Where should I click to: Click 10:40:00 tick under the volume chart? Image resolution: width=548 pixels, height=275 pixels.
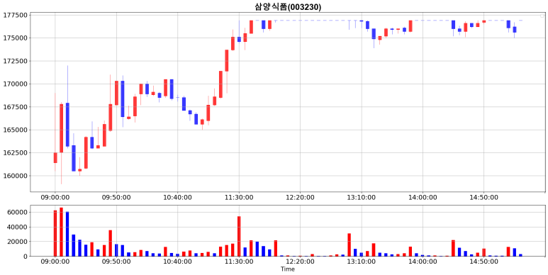click(177, 262)
